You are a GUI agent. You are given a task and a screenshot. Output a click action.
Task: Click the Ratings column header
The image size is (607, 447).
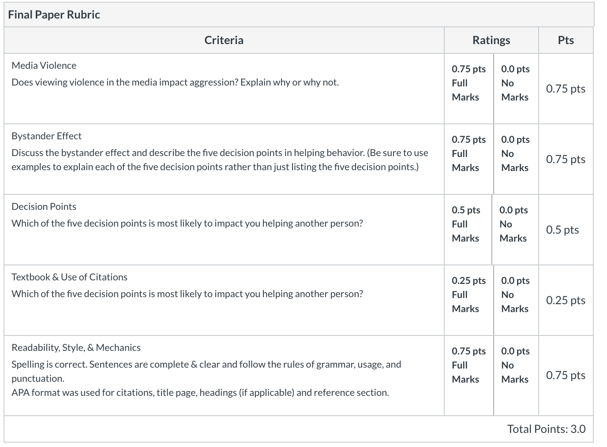click(491, 40)
